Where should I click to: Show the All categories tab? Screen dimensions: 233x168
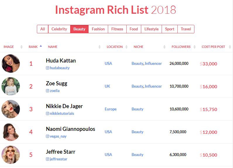[x=43, y=29]
